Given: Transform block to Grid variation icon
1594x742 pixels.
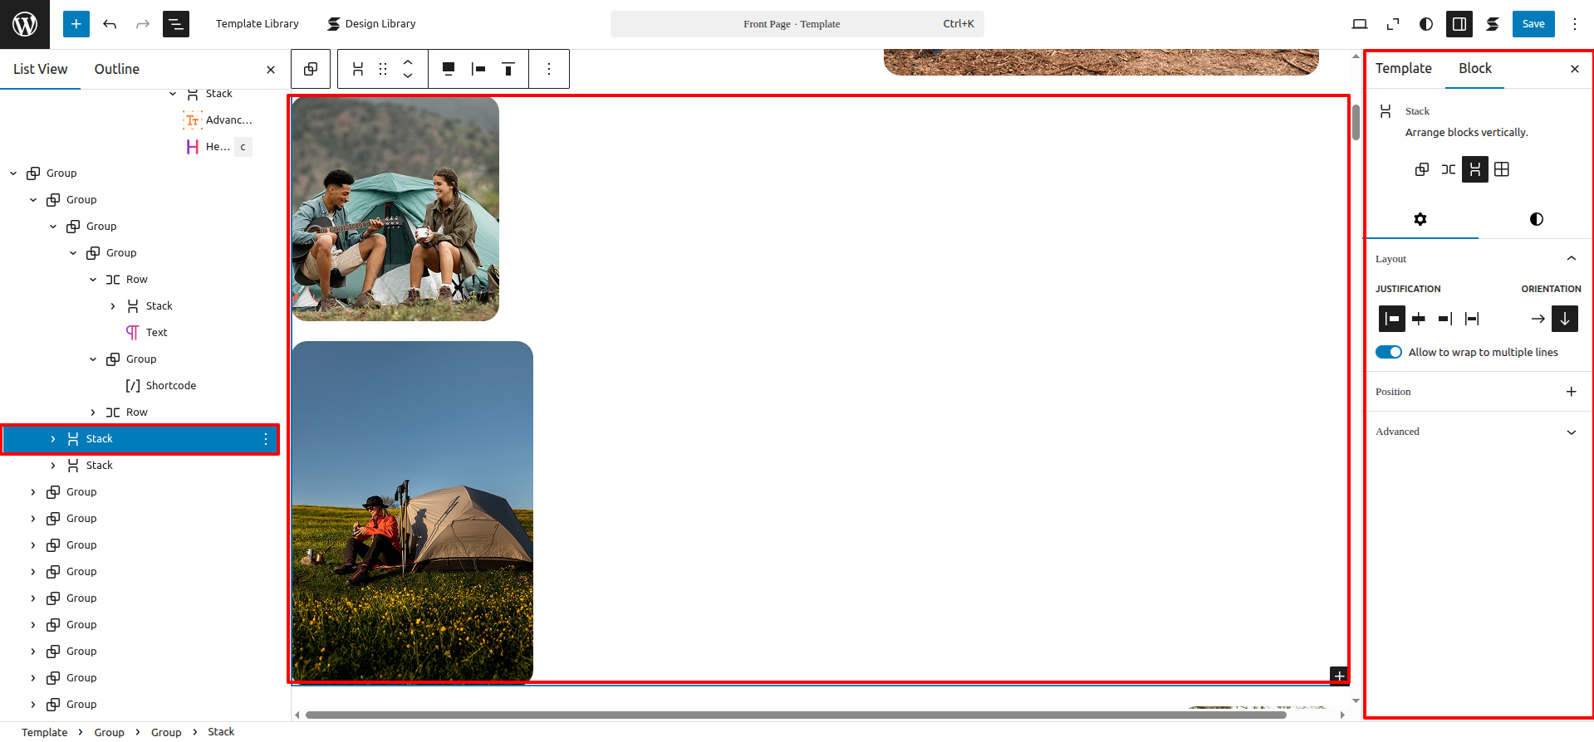Looking at the screenshot, I should point(1502,169).
